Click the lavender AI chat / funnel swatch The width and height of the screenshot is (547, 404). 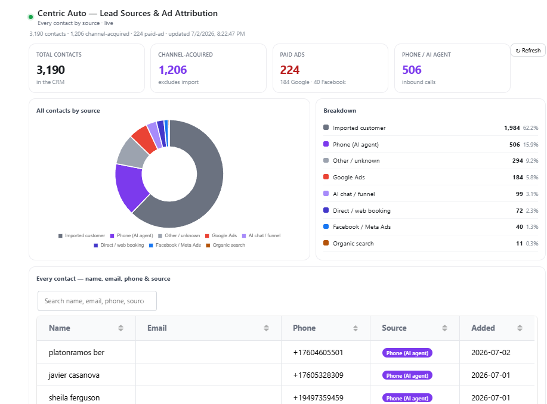pyautogui.click(x=326, y=194)
